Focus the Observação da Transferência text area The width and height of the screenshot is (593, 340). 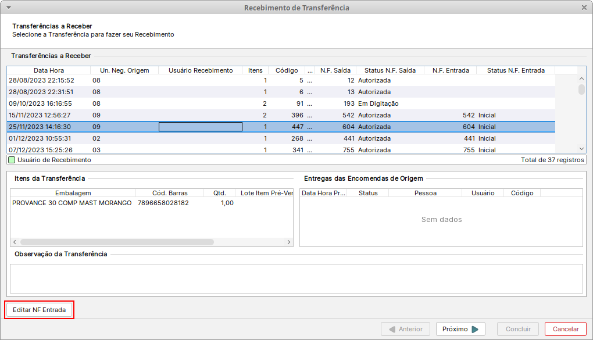[x=296, y=278]
